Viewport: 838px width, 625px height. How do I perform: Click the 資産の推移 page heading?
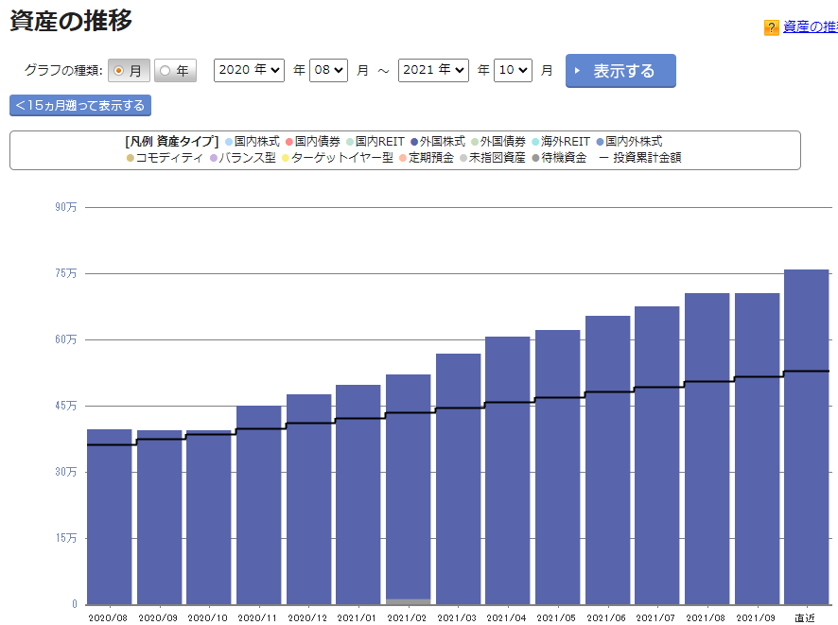[71, 21]
